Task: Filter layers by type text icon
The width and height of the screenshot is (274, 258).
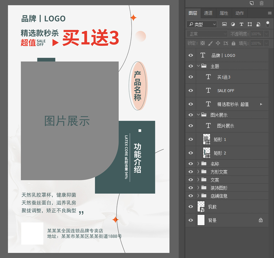Action: click(241, 24)
